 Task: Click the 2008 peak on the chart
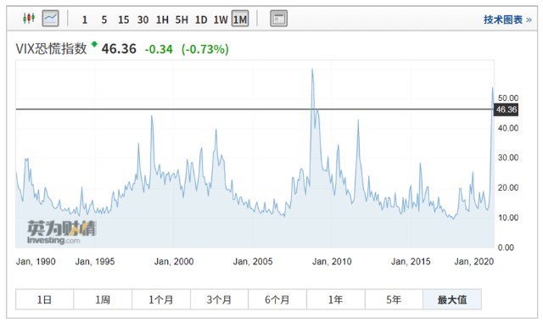coord(312,70)
